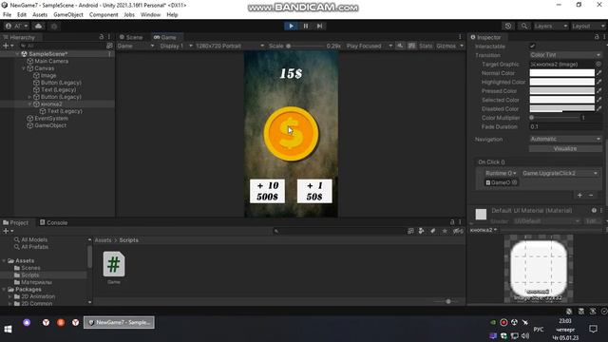This screenshot has width=608, height=342.
Task: Click the +10 500$ upgrade button
Action: click(x=268, y=191)
